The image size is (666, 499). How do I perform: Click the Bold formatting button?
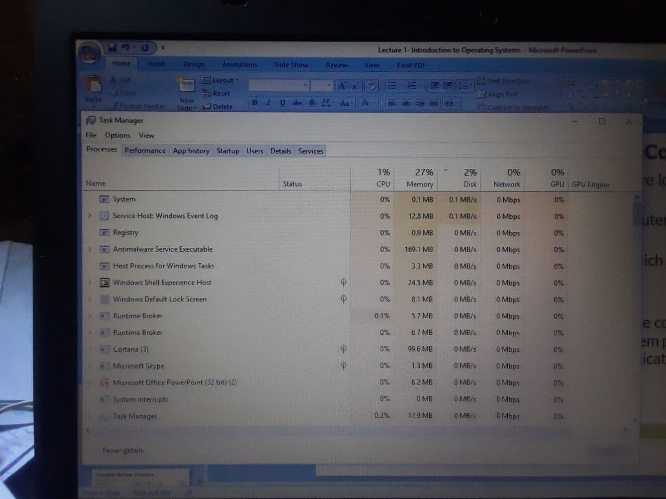click(x=254, y=102)
